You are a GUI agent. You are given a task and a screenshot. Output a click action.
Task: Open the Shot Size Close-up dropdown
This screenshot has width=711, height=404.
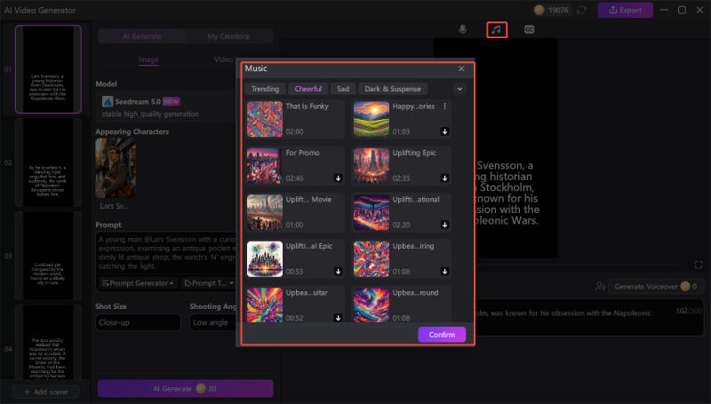[136, 323]
